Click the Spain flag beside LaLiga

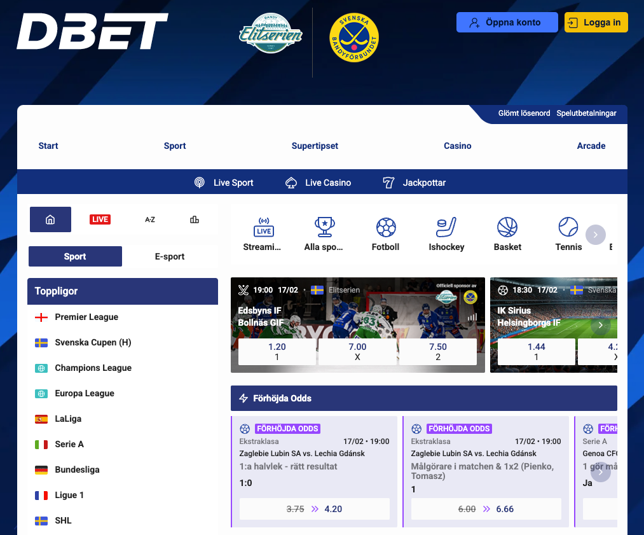tap(41, 419)
